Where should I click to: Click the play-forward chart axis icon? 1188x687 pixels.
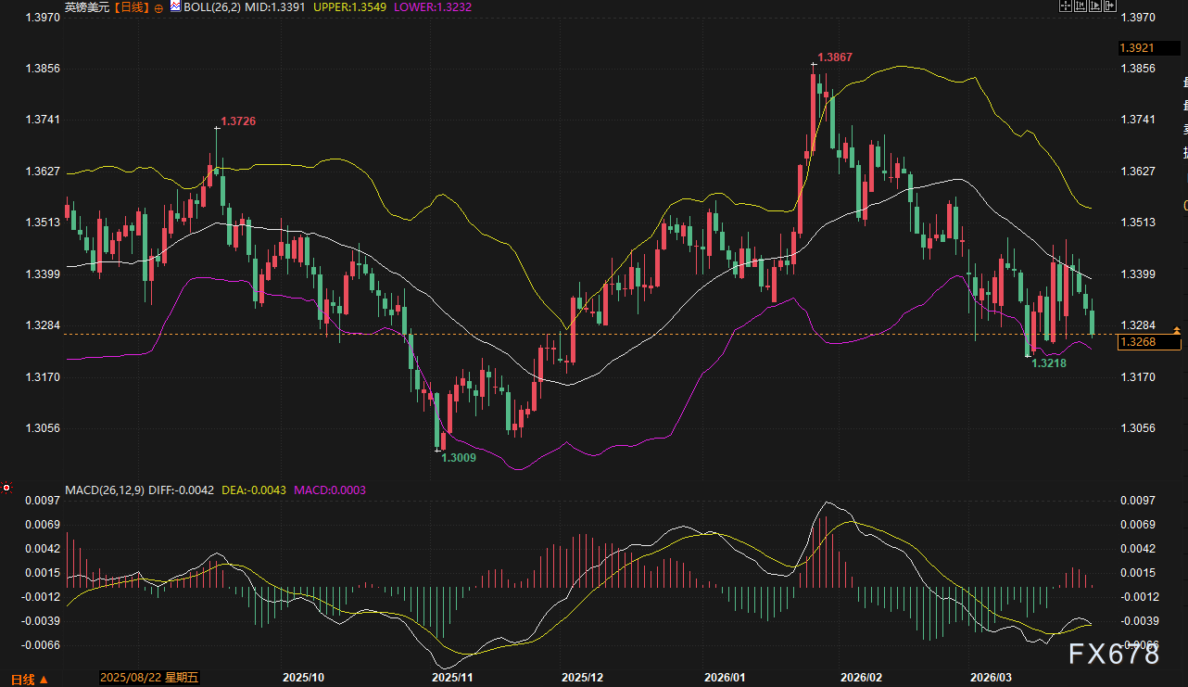click(1095, 6)
